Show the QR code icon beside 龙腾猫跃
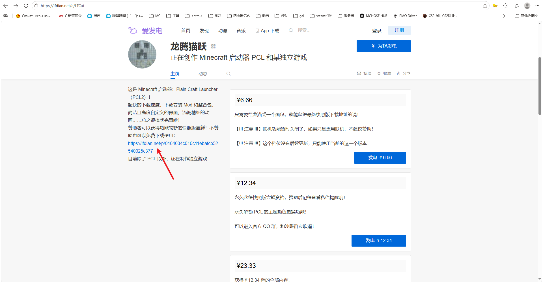This screenshot has height=282, width=543. pyautogui.click(x=214, y=46)
